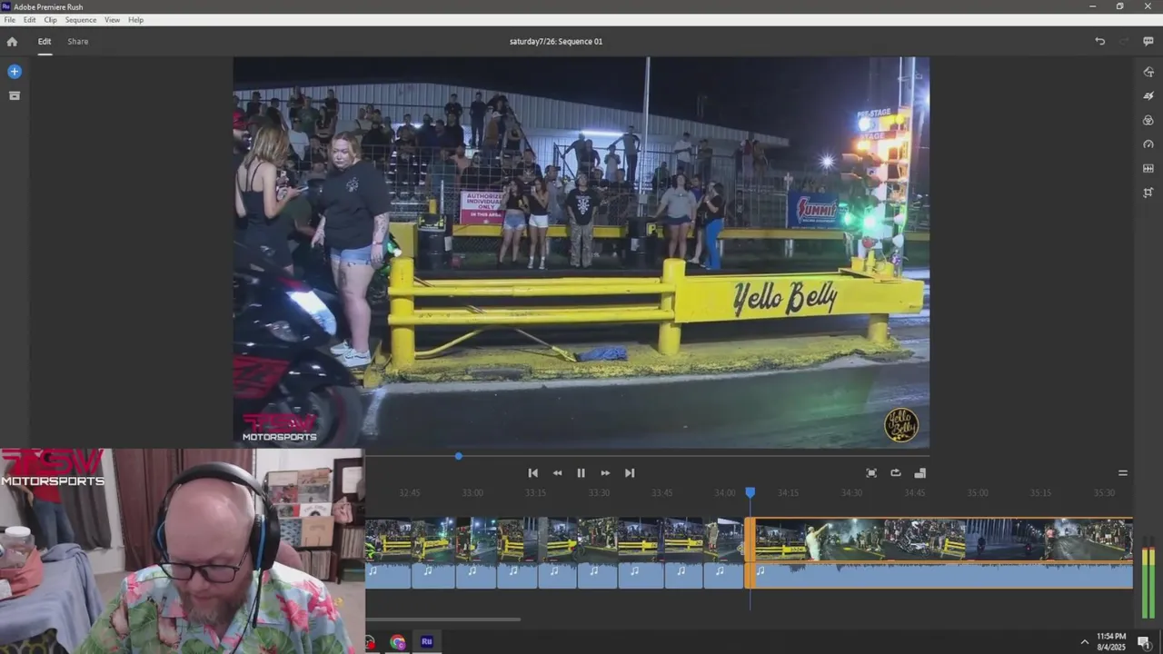Open the Graphics titles panel
This screenshot has height=654, width=1163.
(x=1148, y=72)
